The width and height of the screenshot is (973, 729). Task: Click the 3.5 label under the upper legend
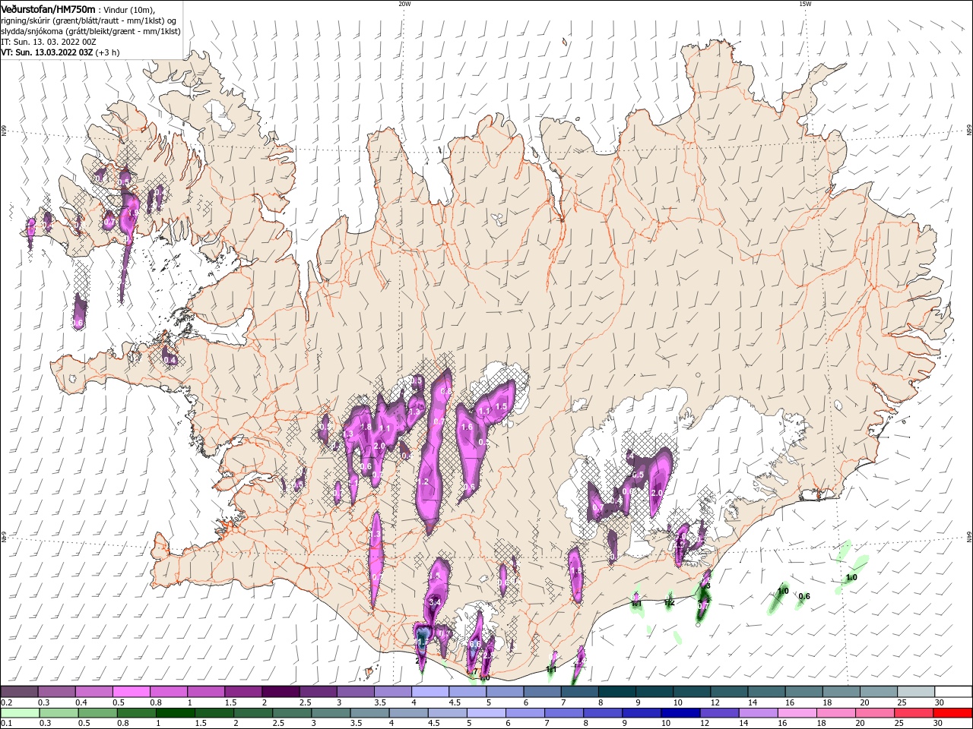click(379, 702)
